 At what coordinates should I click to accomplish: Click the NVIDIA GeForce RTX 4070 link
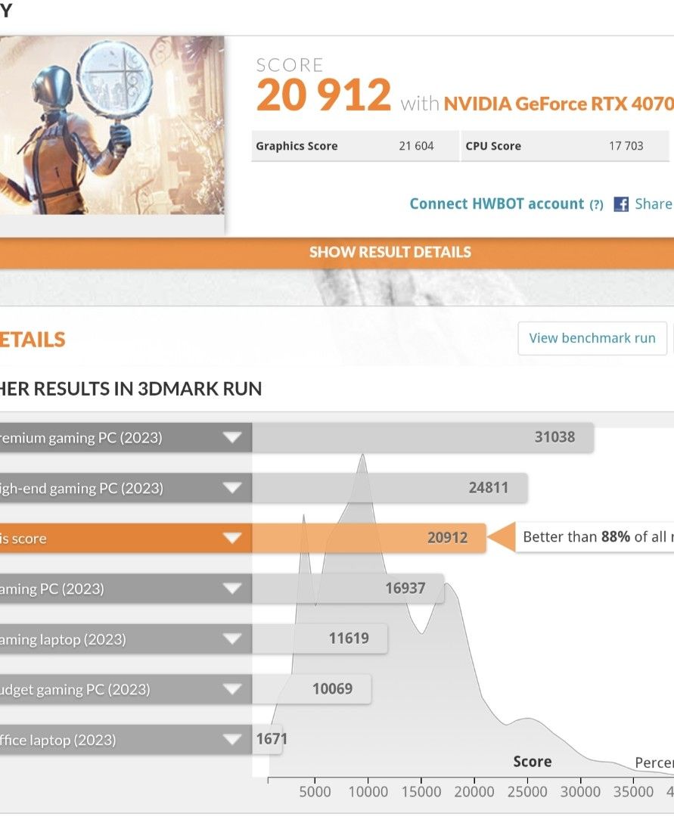tap(558, 104)
